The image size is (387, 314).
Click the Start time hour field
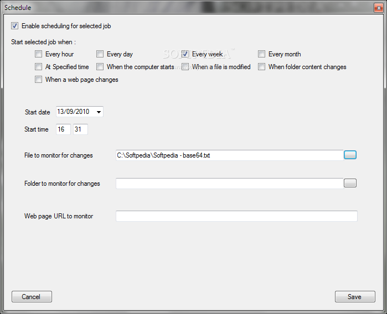point(64,129)
